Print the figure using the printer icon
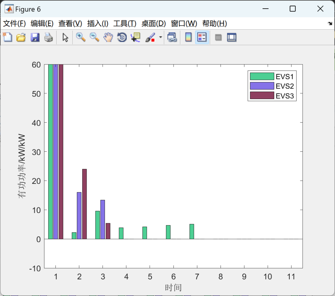335x296 pixels. point(48,37)
